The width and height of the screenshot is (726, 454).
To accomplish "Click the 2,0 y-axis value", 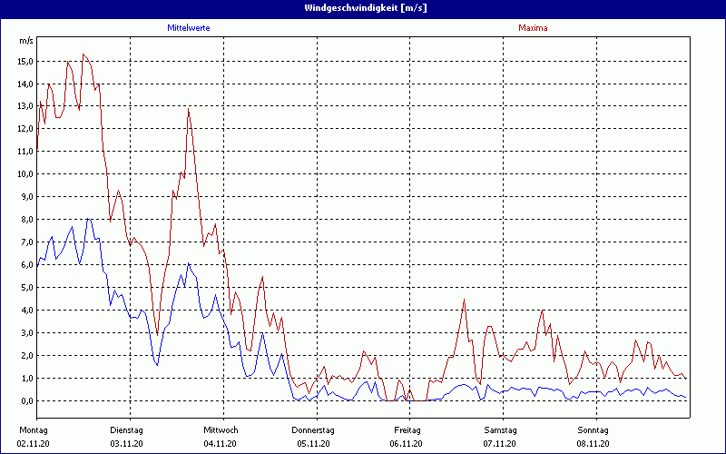I will [x=27, y=355].
